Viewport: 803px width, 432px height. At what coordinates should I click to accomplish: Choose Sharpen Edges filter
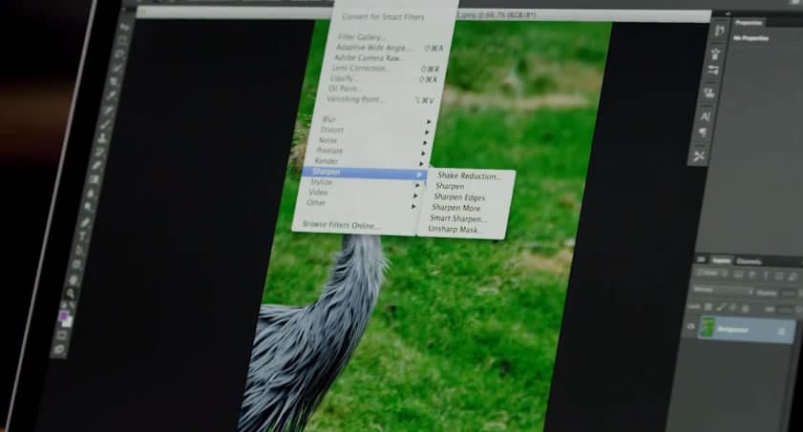point(459,197)
